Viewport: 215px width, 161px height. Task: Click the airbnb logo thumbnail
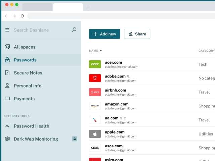tap(95, 92)
